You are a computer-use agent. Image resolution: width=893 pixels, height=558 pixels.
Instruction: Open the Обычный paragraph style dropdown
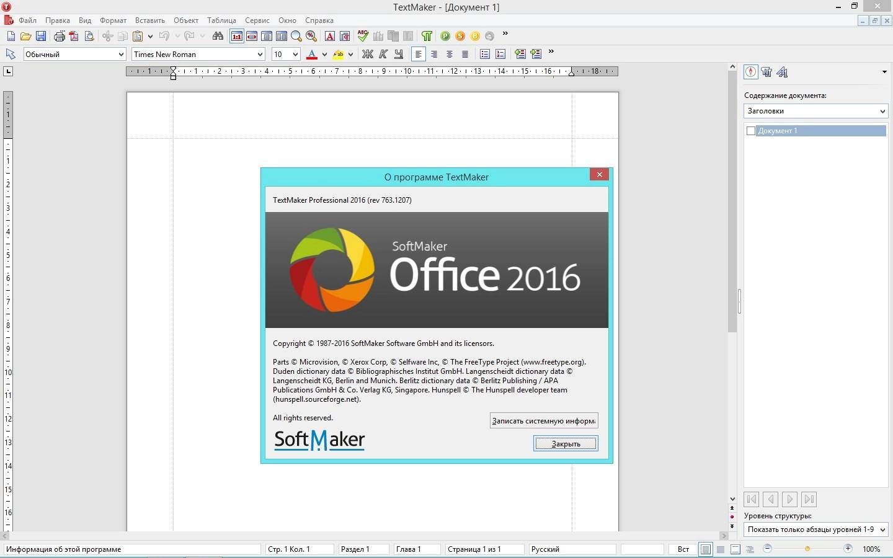[x=121, y=55]
